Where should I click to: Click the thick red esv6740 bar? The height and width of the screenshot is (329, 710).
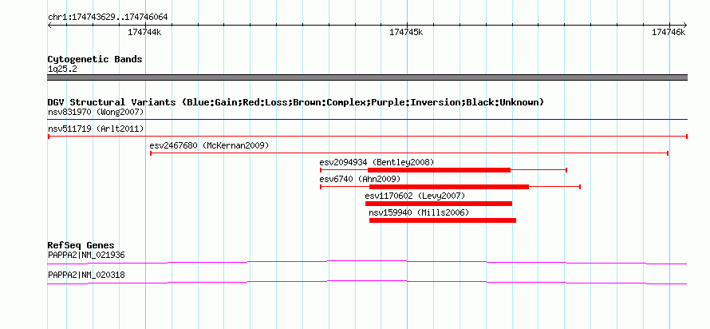pyautogui.click(x=448, y=187)
